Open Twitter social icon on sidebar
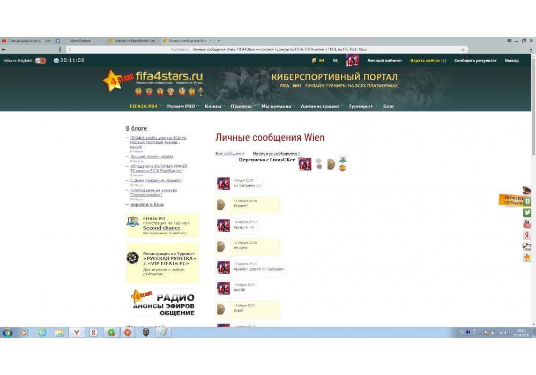This screenshot has height=375, width=536. point(527,213)
